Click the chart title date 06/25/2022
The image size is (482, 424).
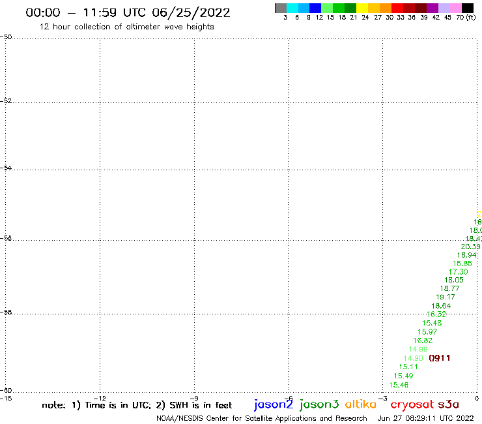click(x=191, y=13)
